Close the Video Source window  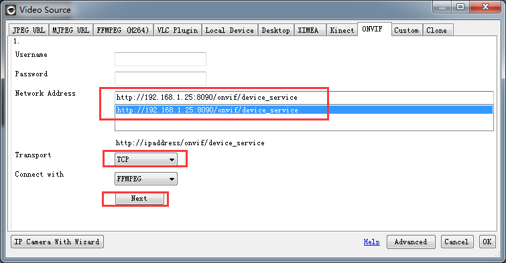click(x=485, y=7)
